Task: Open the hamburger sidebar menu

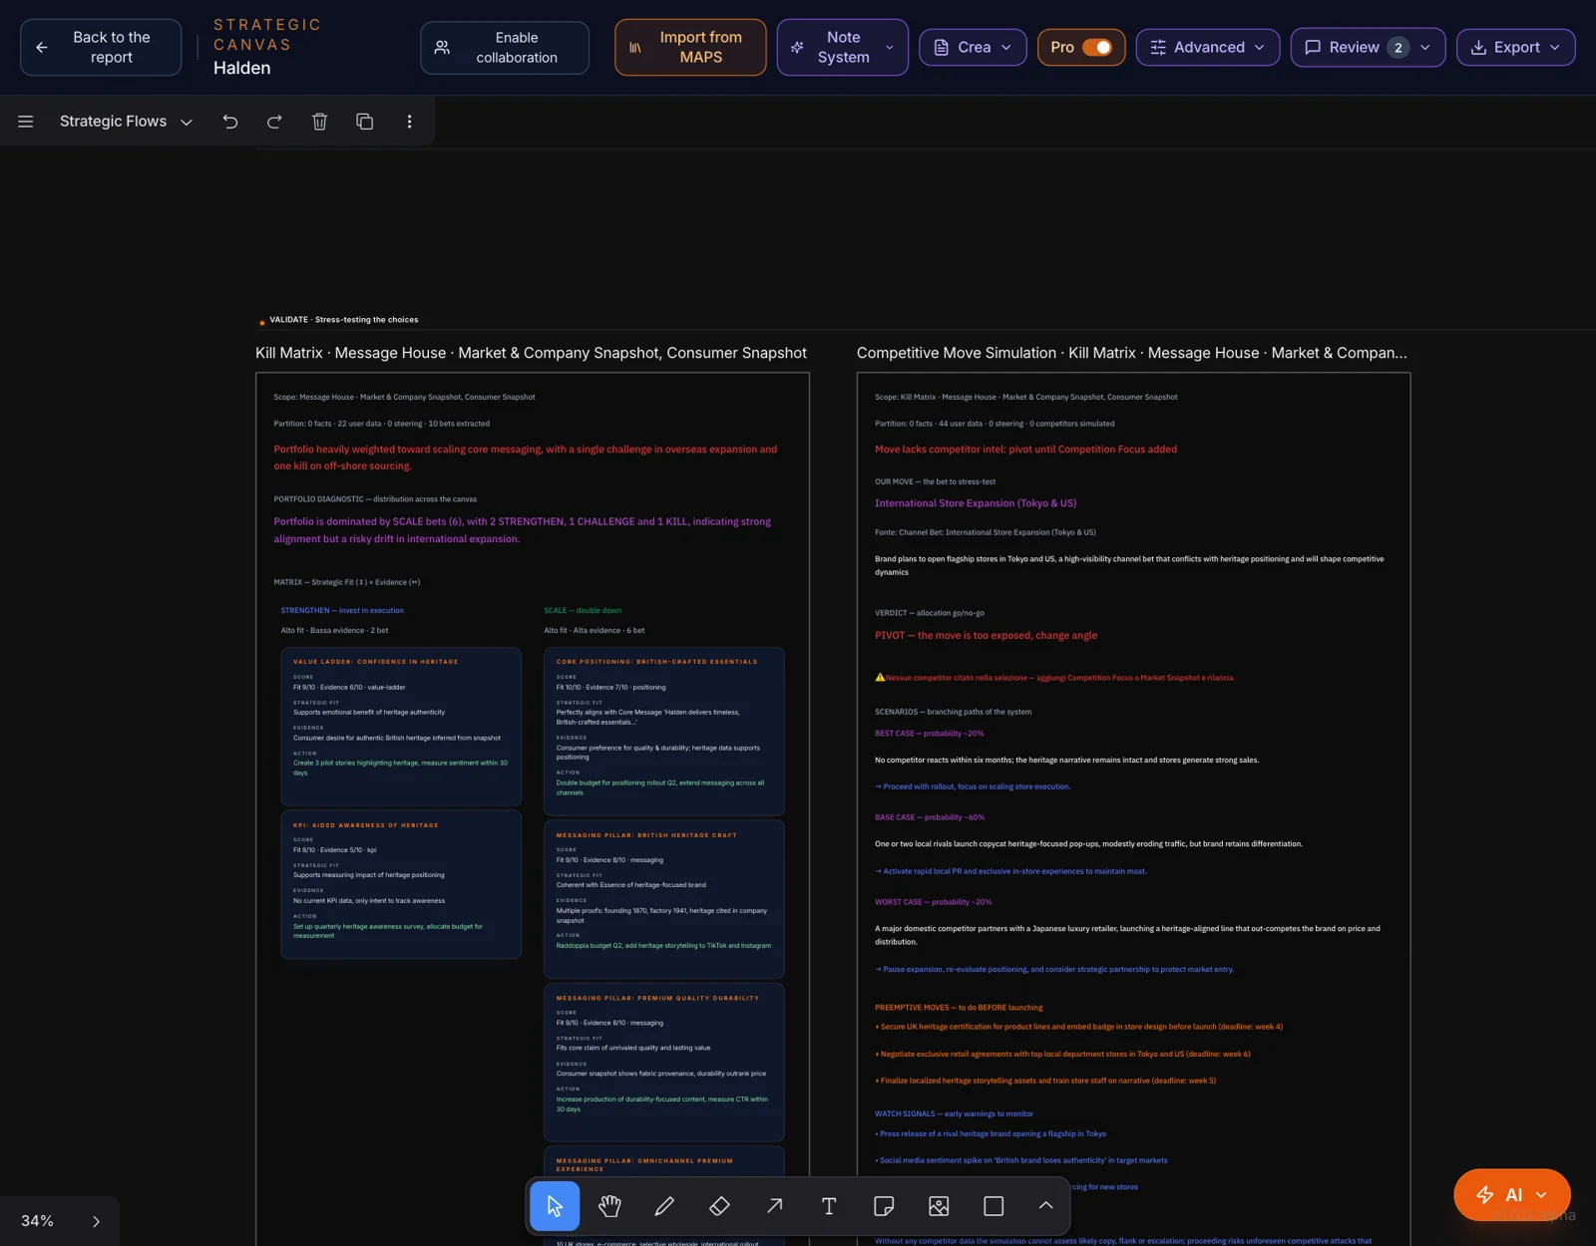Action: [x=26, y=122]
